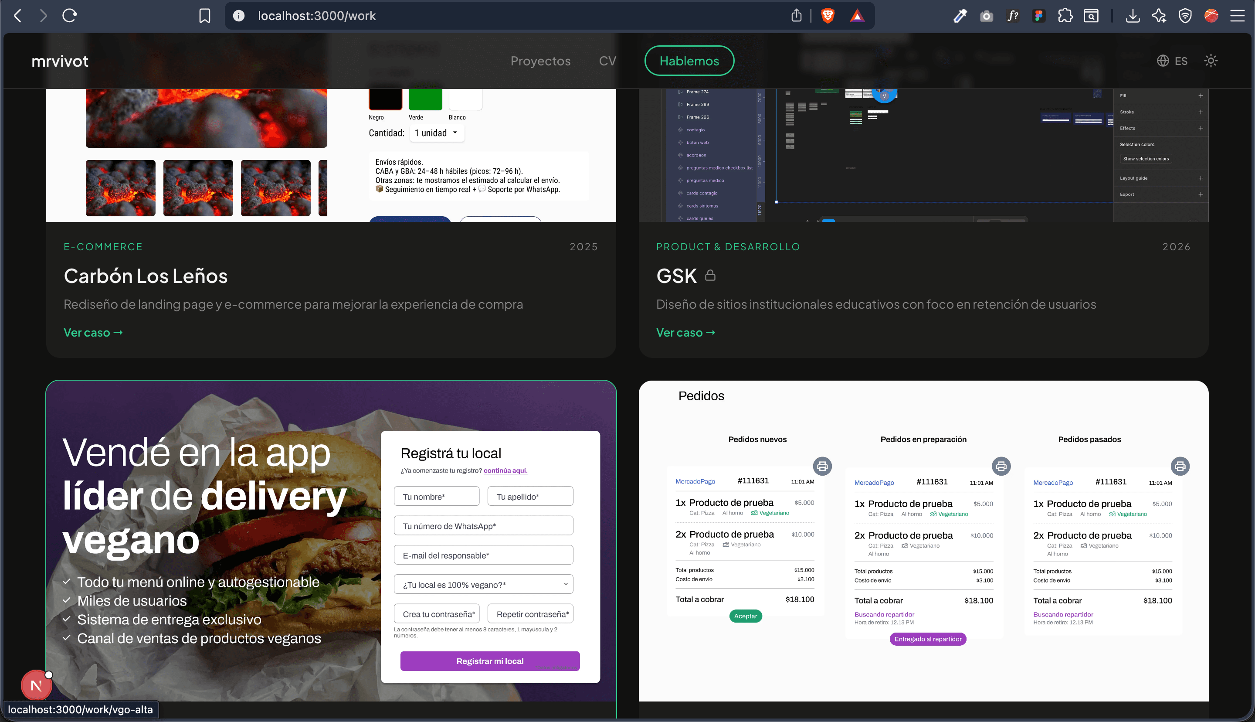Select the Frame 269 layer
Viewport: 1255px width, 722px height.
tap(698, 105)
